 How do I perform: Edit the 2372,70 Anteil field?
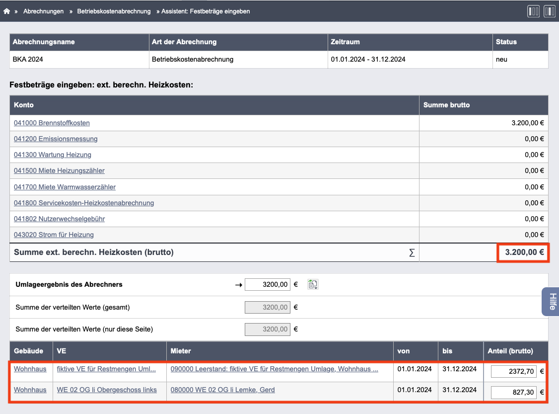[x=514, y=371]
